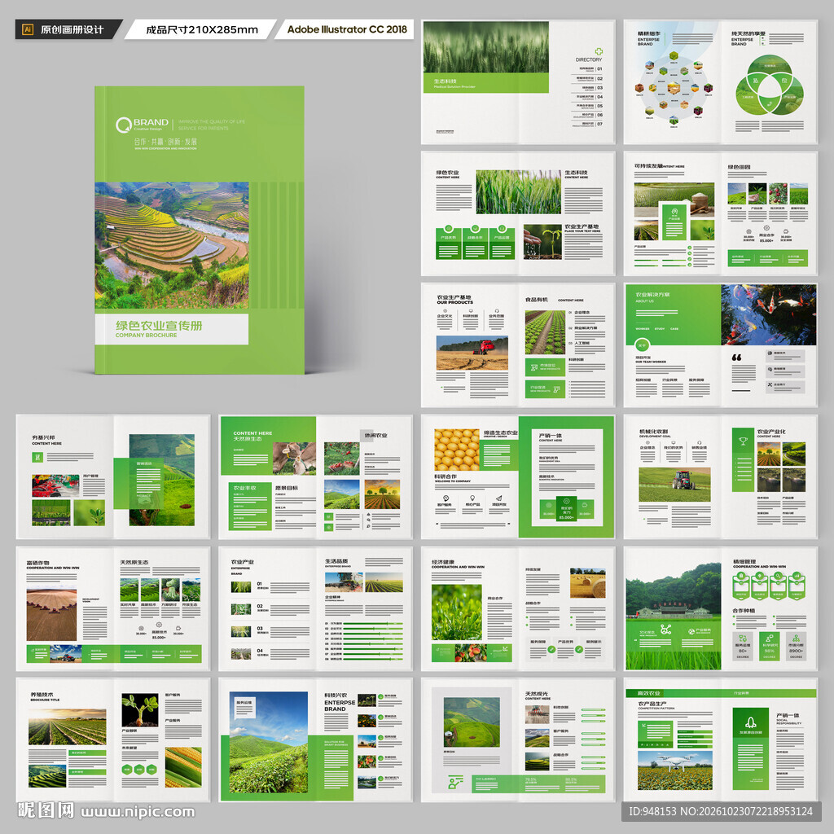The height and width of the screenshot is (834, 834).
Task: Click the "精细管理" heading
Action: click(x=744, y=561)
